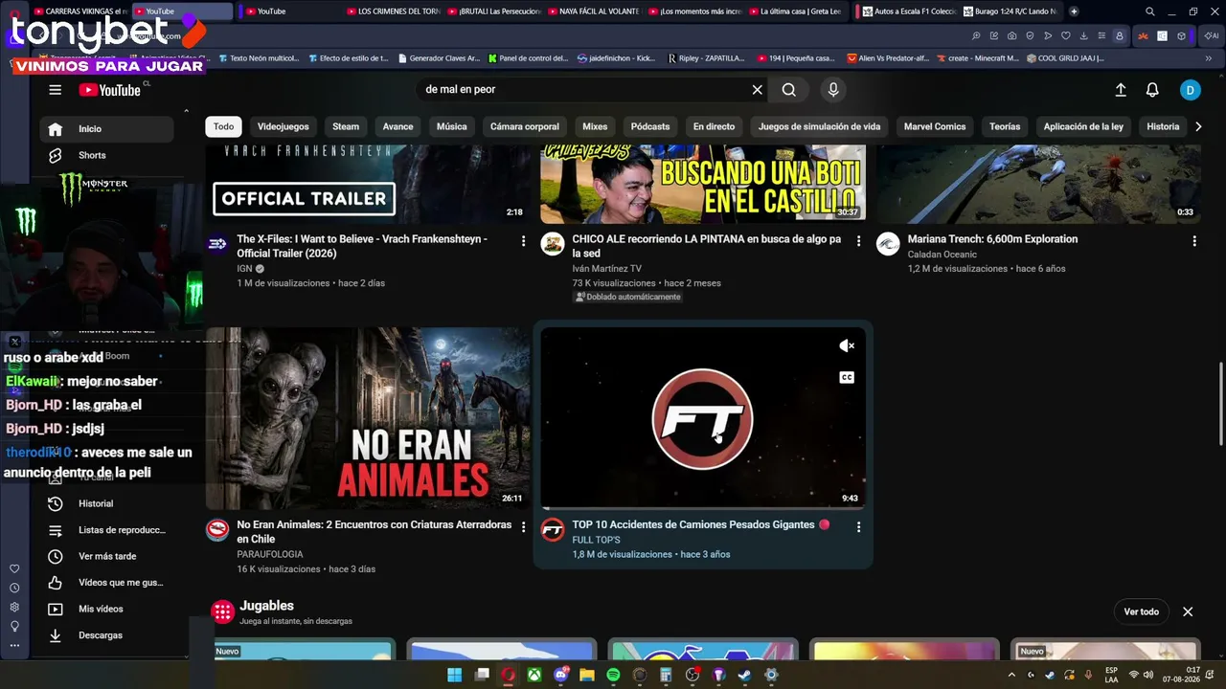Go to the YouTube home logo
Viewport: 1226px width, 689px height.
click(x=110, y=90)
